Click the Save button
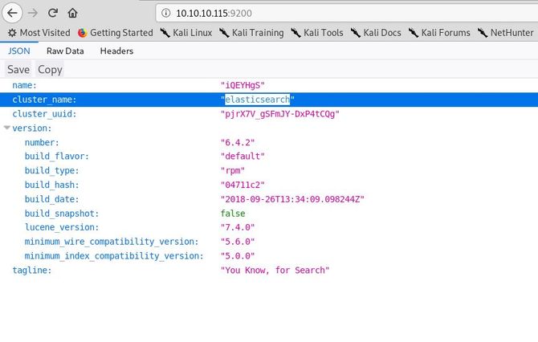The height and width of the screenshot is (342, 538). pos(18,69)
